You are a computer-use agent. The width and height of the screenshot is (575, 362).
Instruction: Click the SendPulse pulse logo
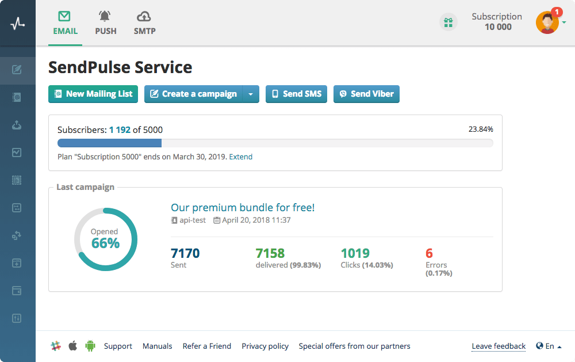pos(18,24)
